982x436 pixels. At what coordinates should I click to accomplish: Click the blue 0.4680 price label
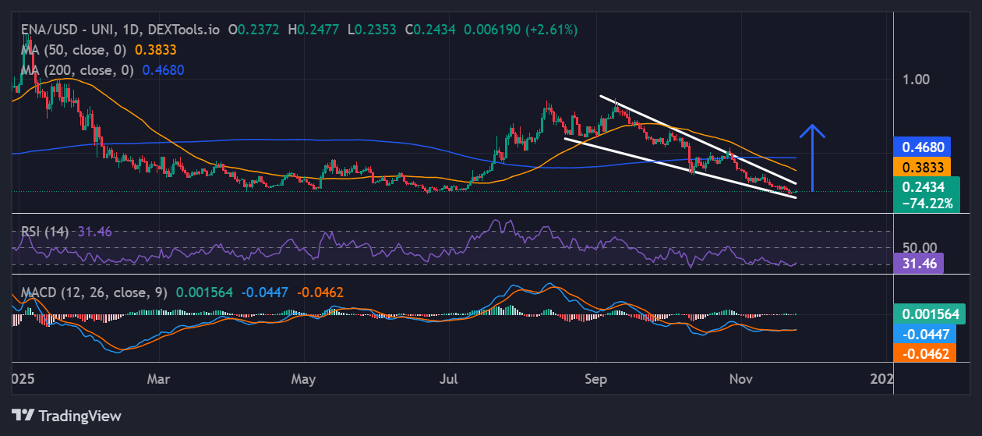924,147
